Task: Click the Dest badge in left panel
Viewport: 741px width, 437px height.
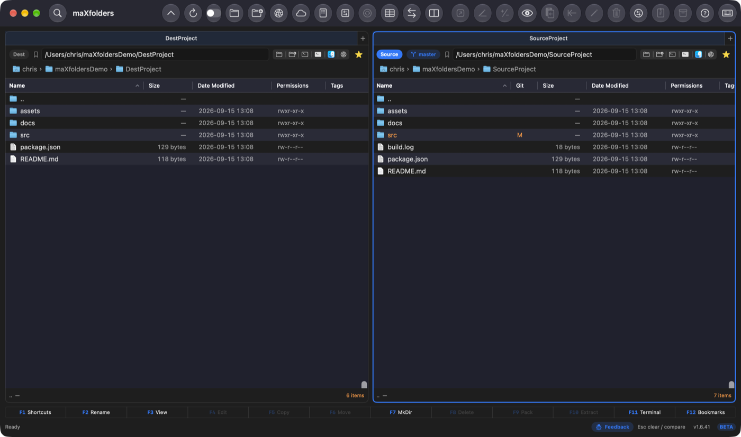Action: tap(19, 54)
